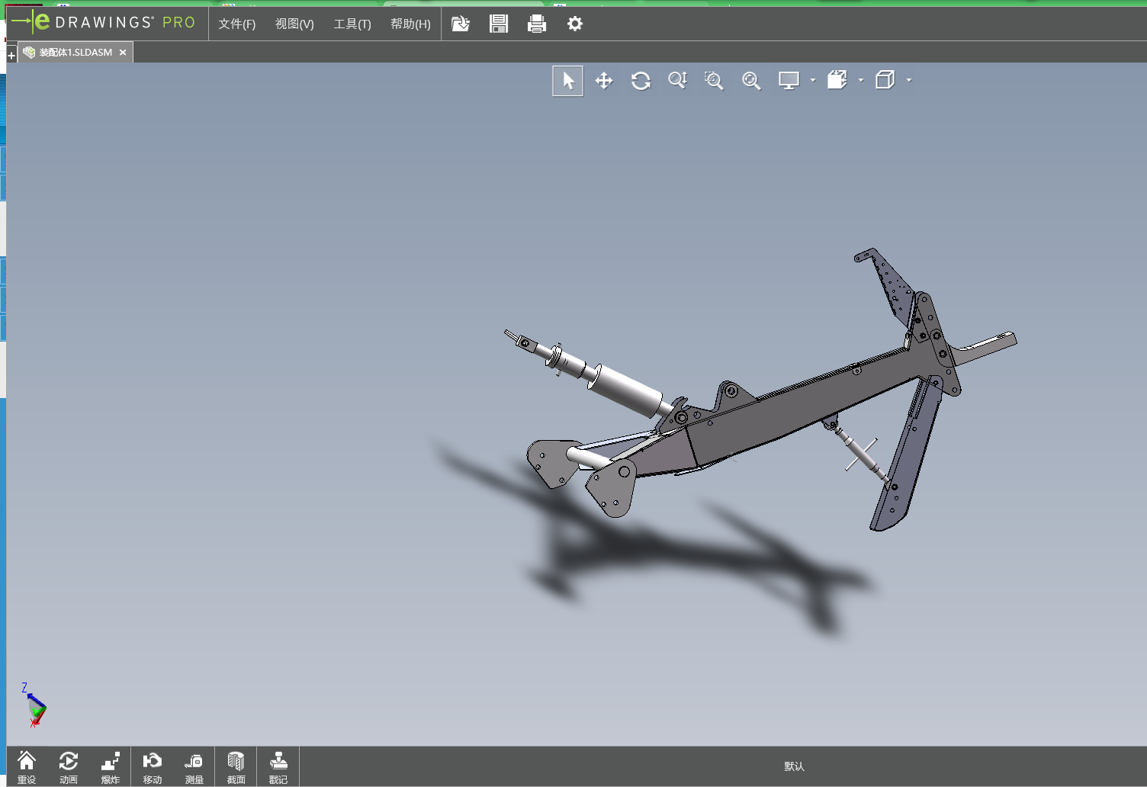Click the view orientation cube icon
Image resolution: width=1147 pixels, height=787 pixels.
(837, 80)
